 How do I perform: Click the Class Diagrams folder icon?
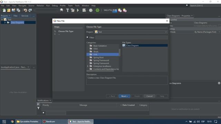[x=8, y=22]
